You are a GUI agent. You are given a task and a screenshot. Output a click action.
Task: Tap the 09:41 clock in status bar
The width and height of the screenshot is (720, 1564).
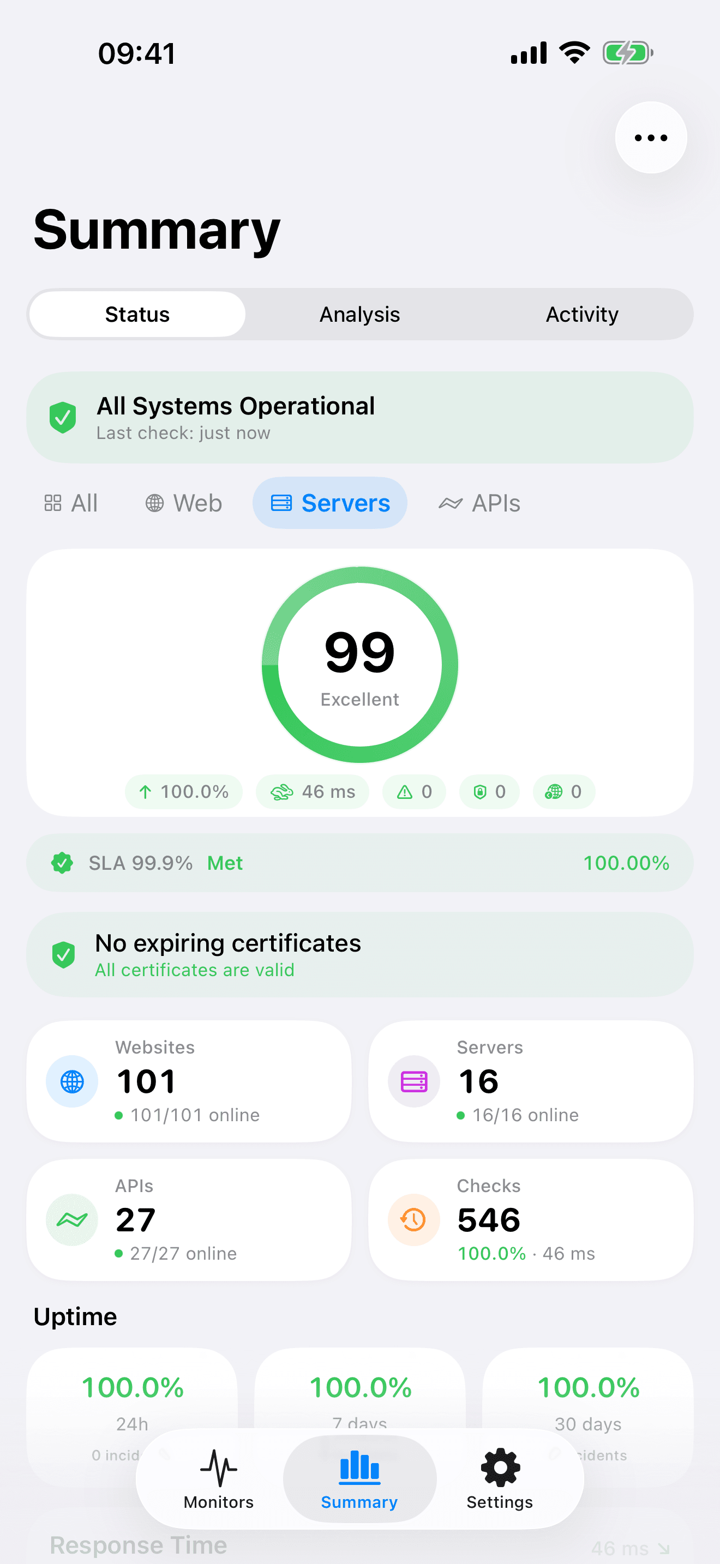137,53
